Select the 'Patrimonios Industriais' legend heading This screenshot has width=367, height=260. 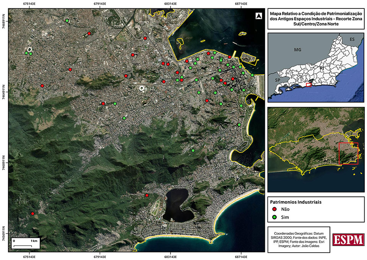coord(296,201)
